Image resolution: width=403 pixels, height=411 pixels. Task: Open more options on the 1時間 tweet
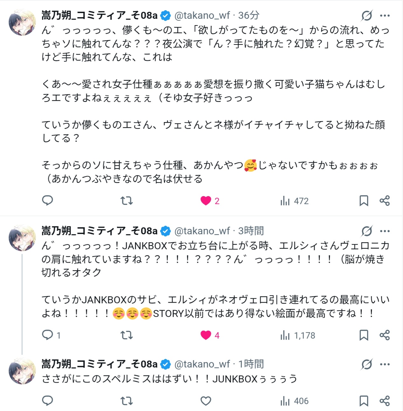point(385,364)
